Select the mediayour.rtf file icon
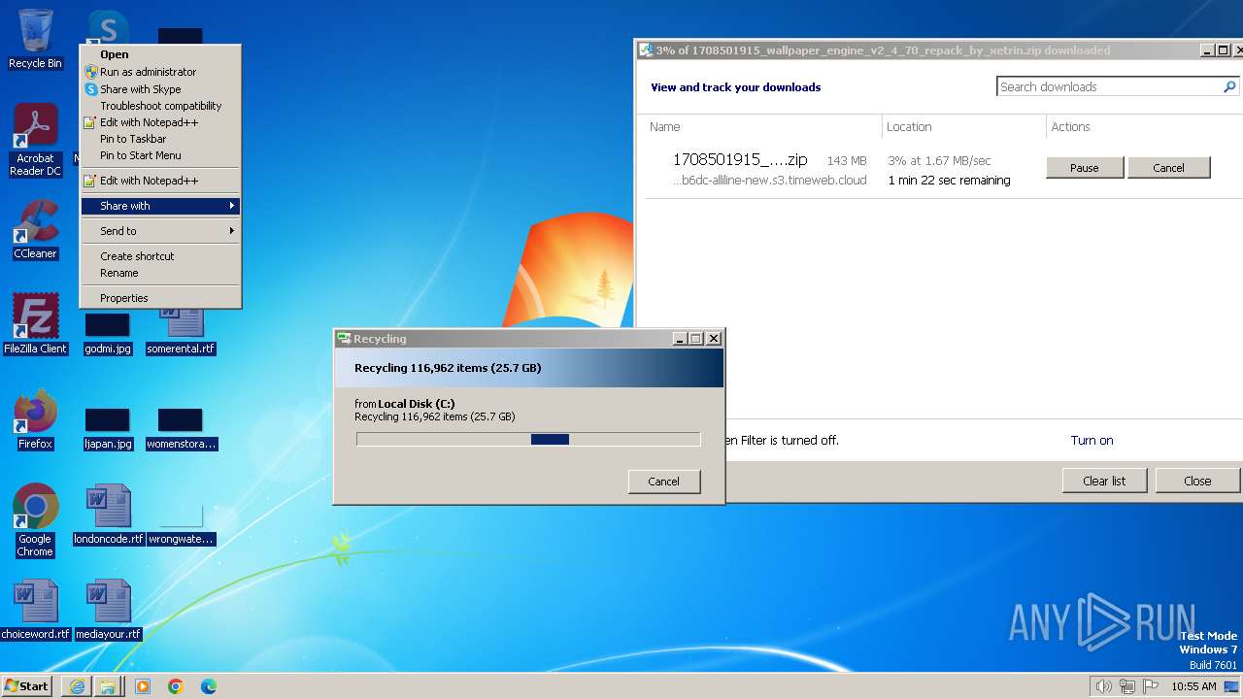Viewport: 1243px width, 699px height. coord(108,611)
